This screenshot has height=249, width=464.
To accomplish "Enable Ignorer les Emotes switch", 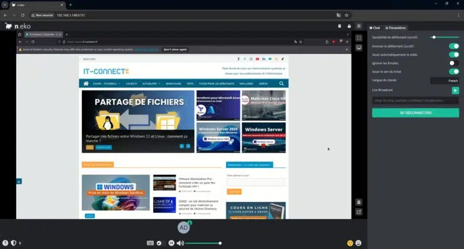I will (x=454, y=63).
